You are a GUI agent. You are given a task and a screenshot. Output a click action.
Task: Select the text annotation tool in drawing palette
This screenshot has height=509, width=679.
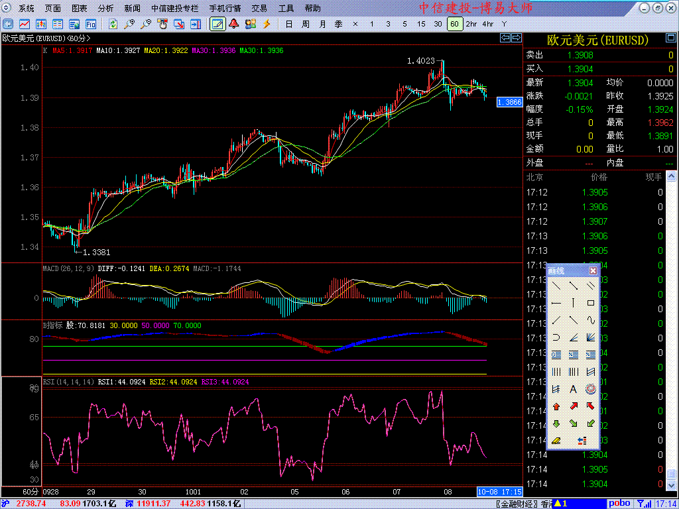(x=574, y=389)
